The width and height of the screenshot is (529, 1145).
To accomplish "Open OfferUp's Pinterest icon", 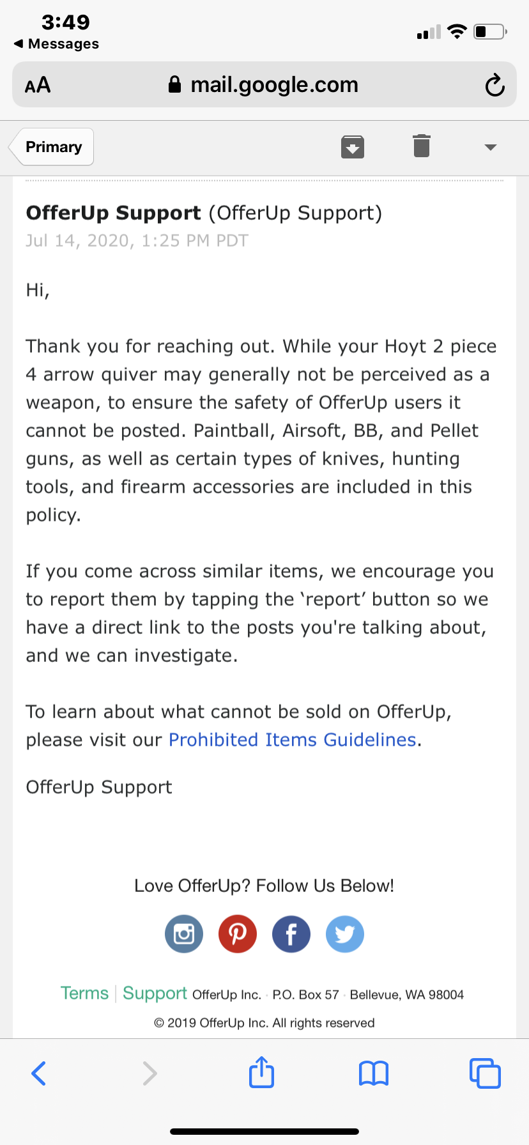I will [238, 934].
